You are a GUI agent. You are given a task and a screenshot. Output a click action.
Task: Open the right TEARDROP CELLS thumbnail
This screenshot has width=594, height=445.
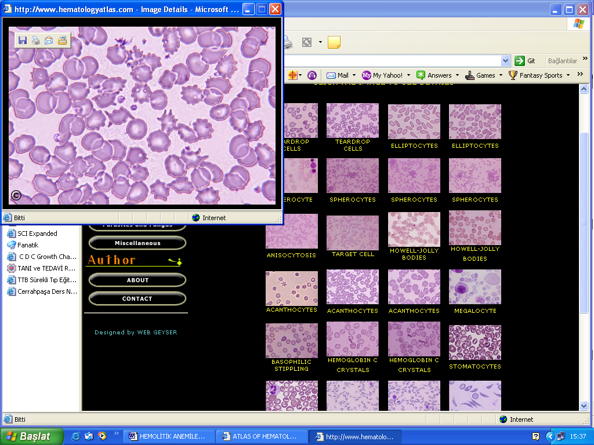pyautogui.click(x=353, y=121)
